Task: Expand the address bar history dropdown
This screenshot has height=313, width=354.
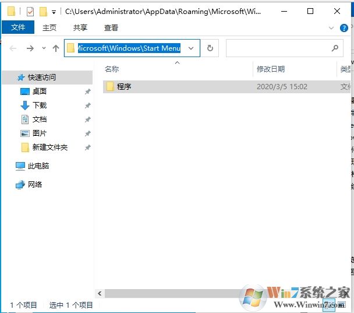Action: pyautogui.click(x=191, y=48)
